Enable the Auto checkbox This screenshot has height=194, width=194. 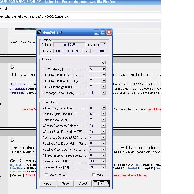[94, 175]
